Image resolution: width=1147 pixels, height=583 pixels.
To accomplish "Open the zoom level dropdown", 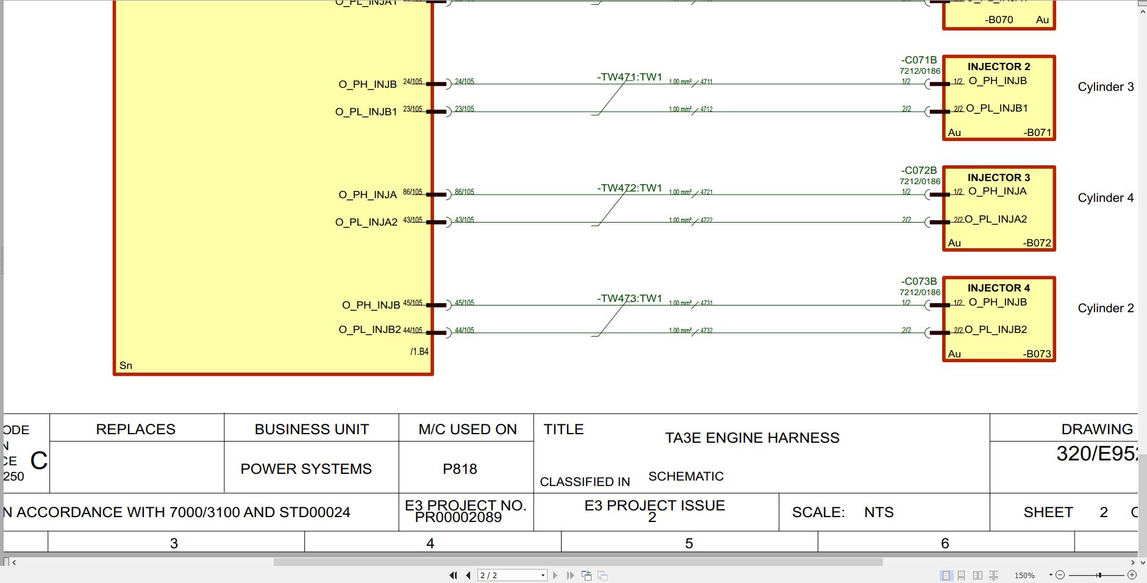I will pos(1050,575).
